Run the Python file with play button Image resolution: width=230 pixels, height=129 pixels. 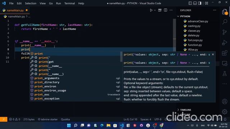(151, 10)
